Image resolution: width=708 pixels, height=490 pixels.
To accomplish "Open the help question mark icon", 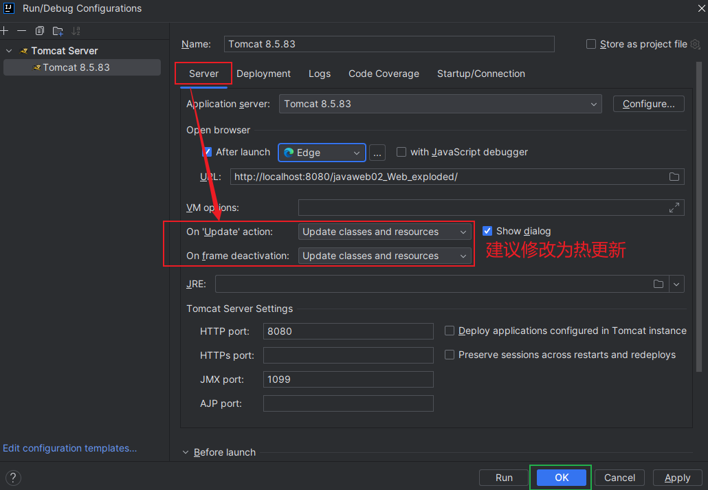I will click(13, 478).
